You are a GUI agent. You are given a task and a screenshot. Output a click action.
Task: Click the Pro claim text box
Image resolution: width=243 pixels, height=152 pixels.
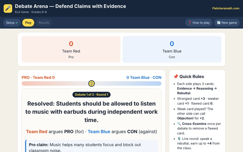[91, 146]
